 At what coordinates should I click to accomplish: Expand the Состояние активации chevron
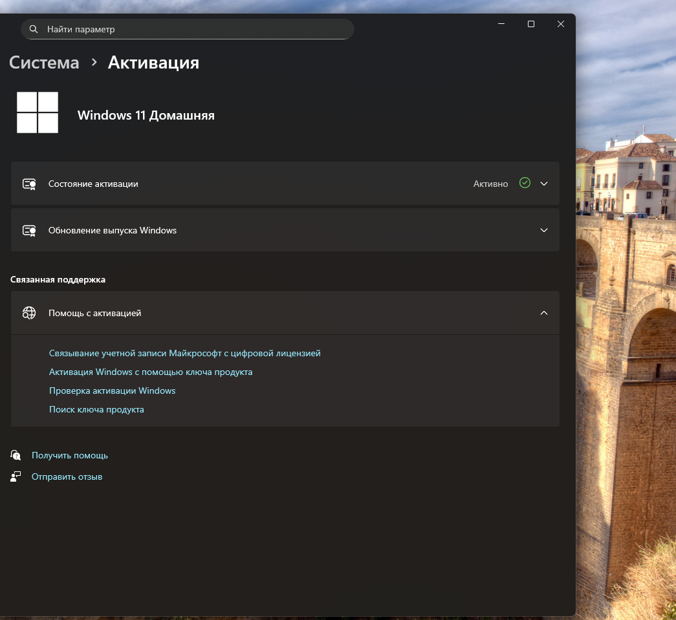[x=544, y=184]
